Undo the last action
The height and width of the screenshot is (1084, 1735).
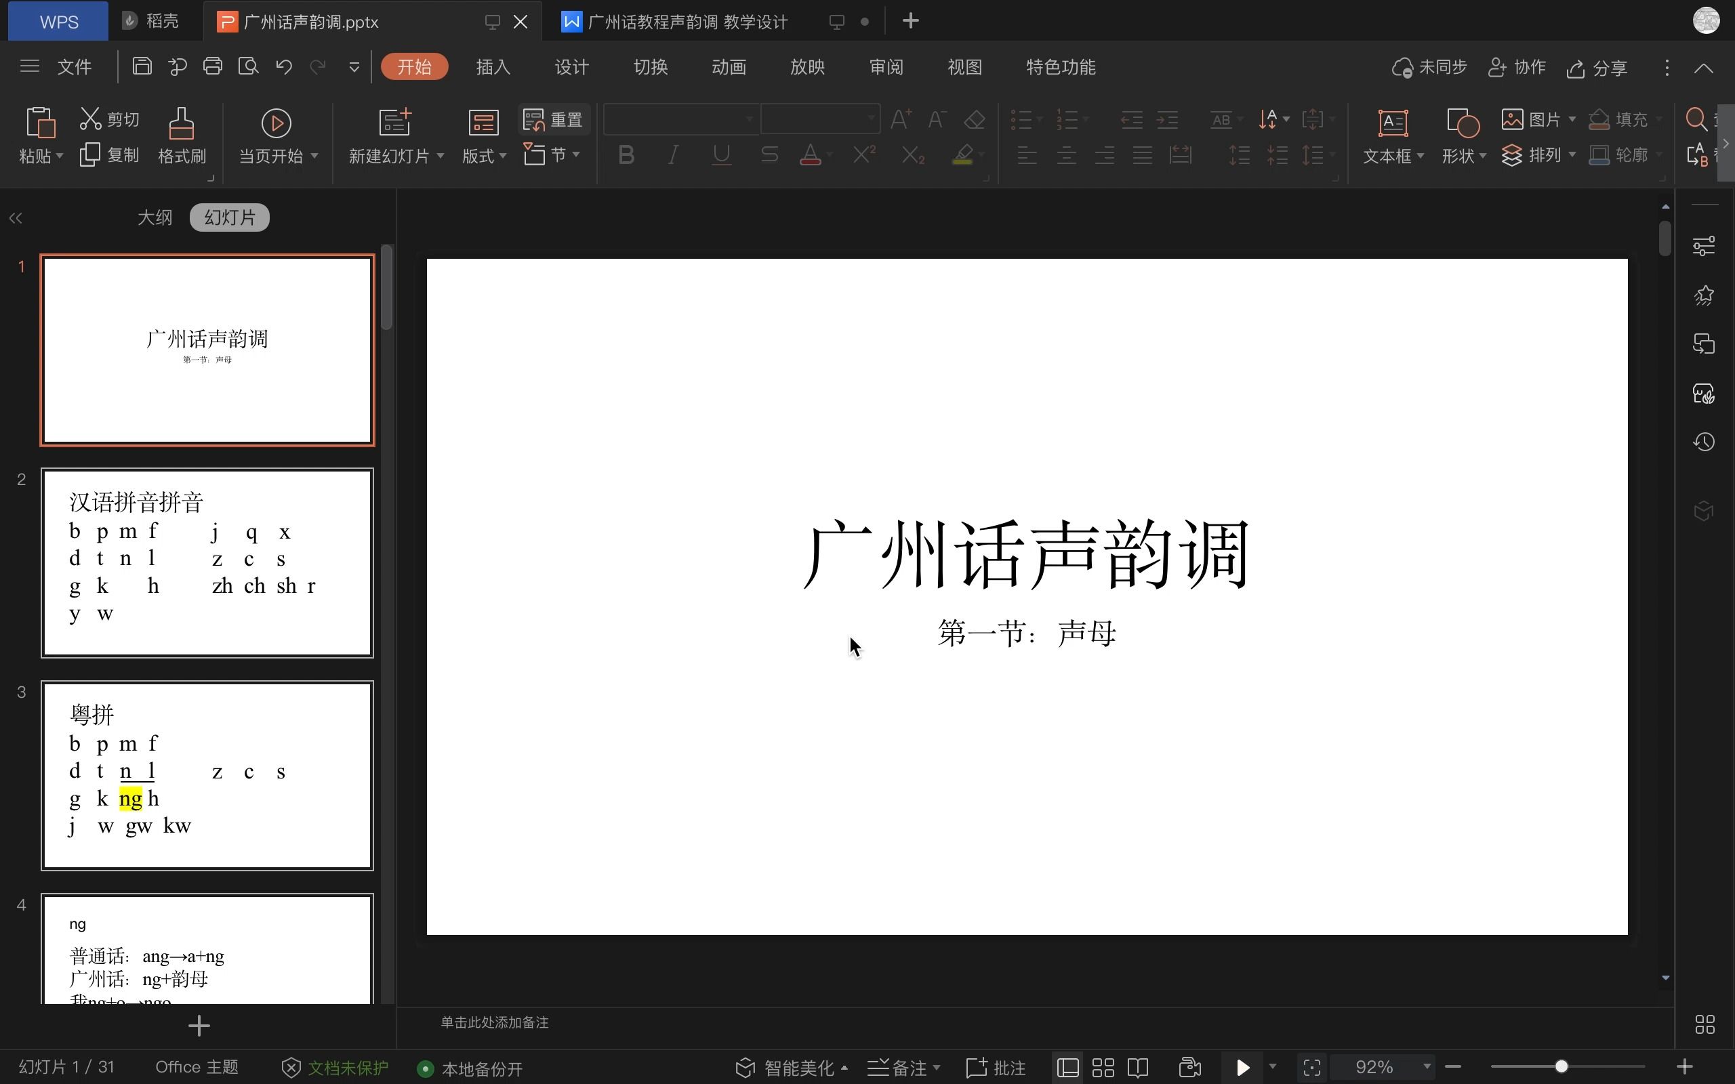(284, 66)
